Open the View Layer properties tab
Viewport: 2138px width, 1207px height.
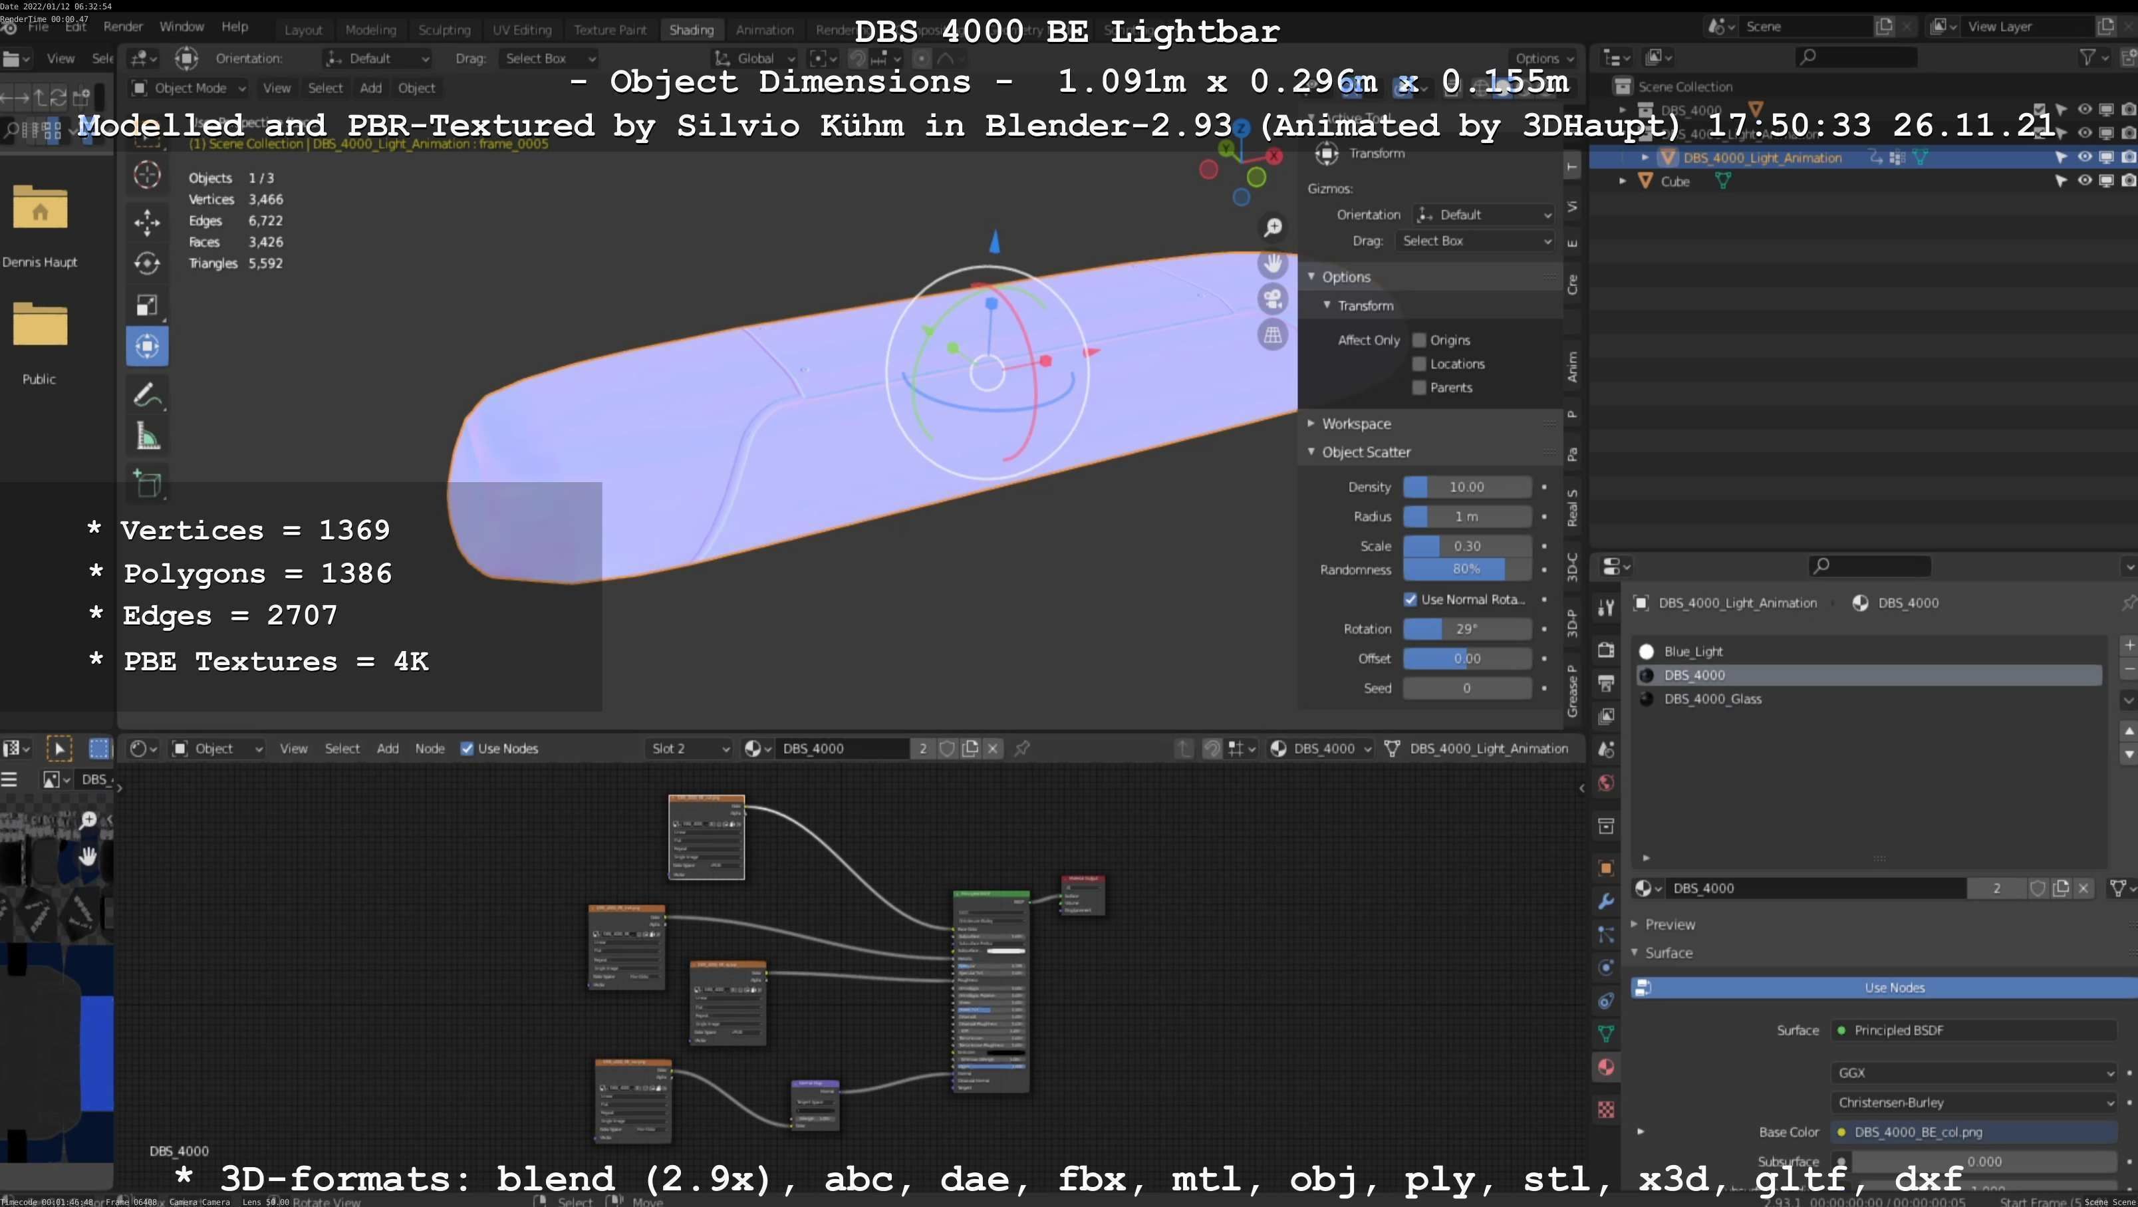click(x=1606, y=716)
